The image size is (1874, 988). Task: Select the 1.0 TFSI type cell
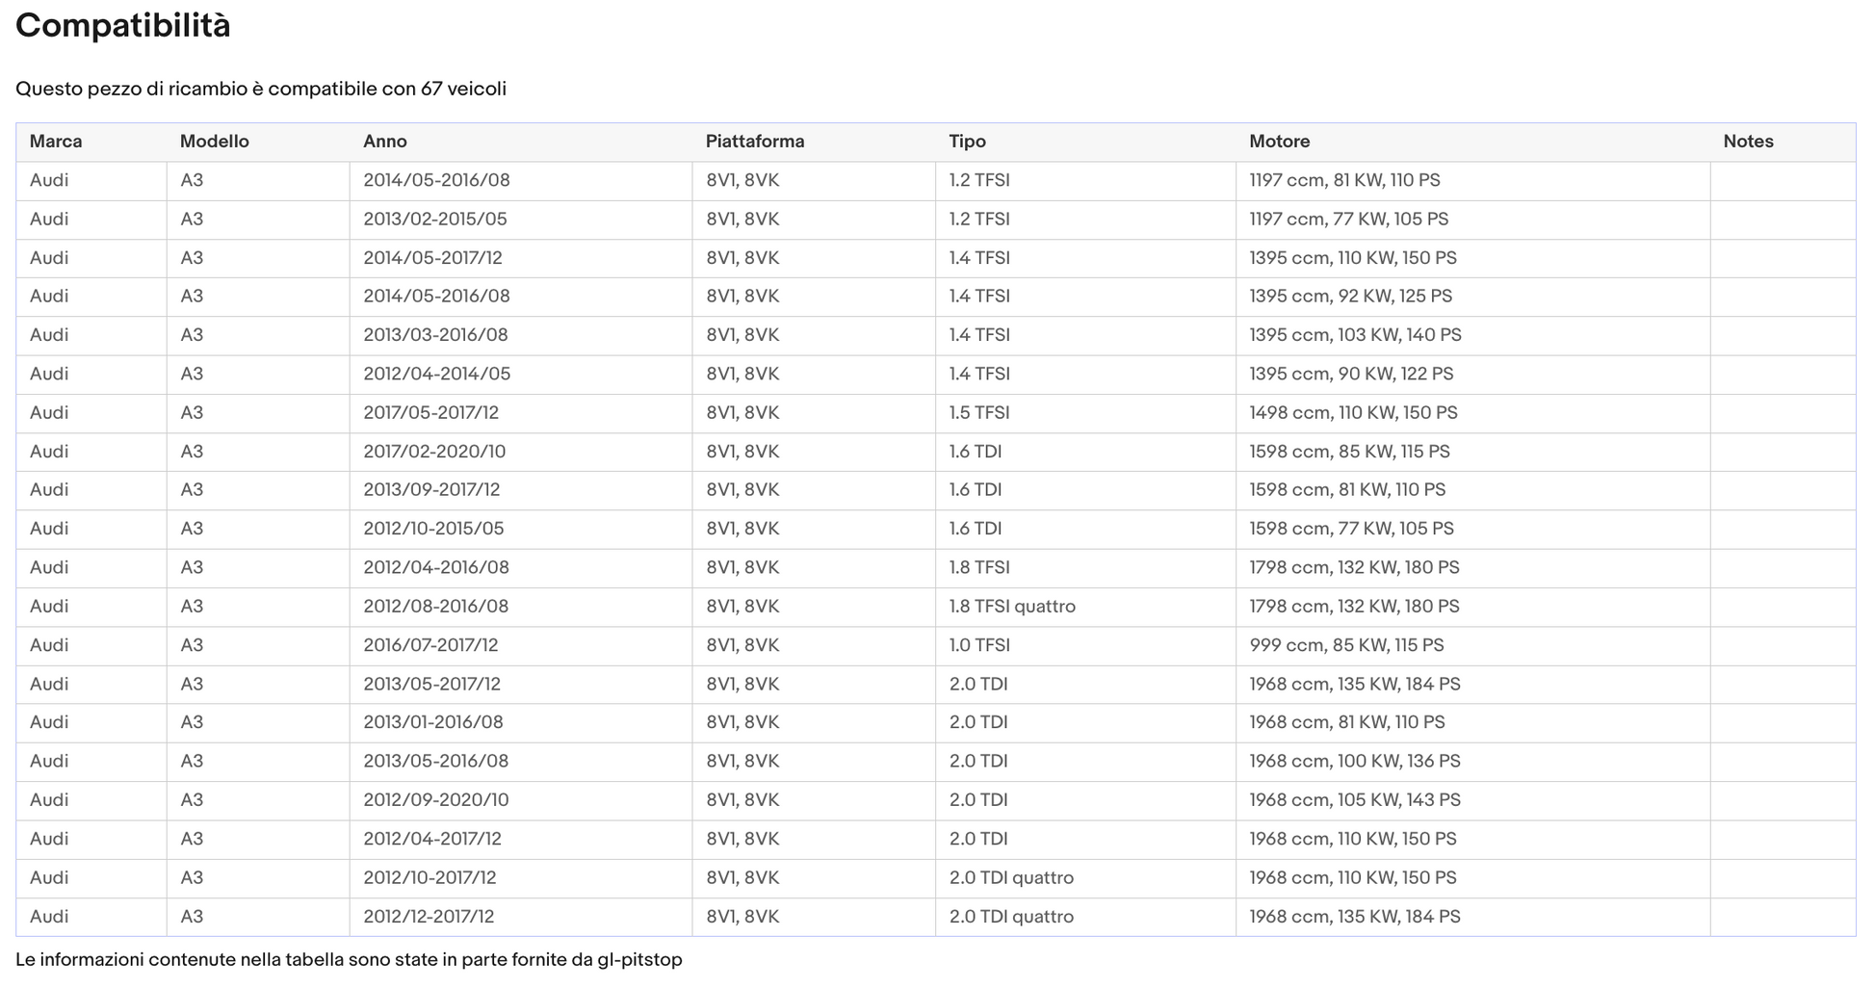(x=978, y=645)
